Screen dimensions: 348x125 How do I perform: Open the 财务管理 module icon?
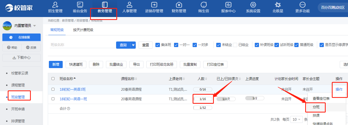pos(179,5)
